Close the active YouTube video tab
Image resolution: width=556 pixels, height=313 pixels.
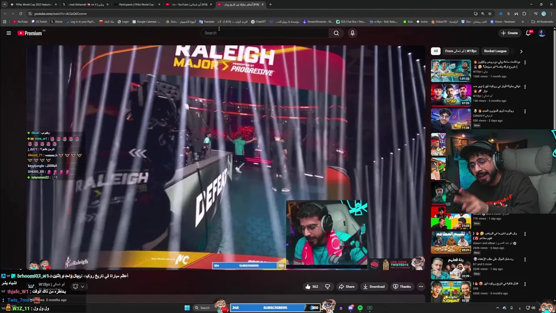(x=262, y=4)
